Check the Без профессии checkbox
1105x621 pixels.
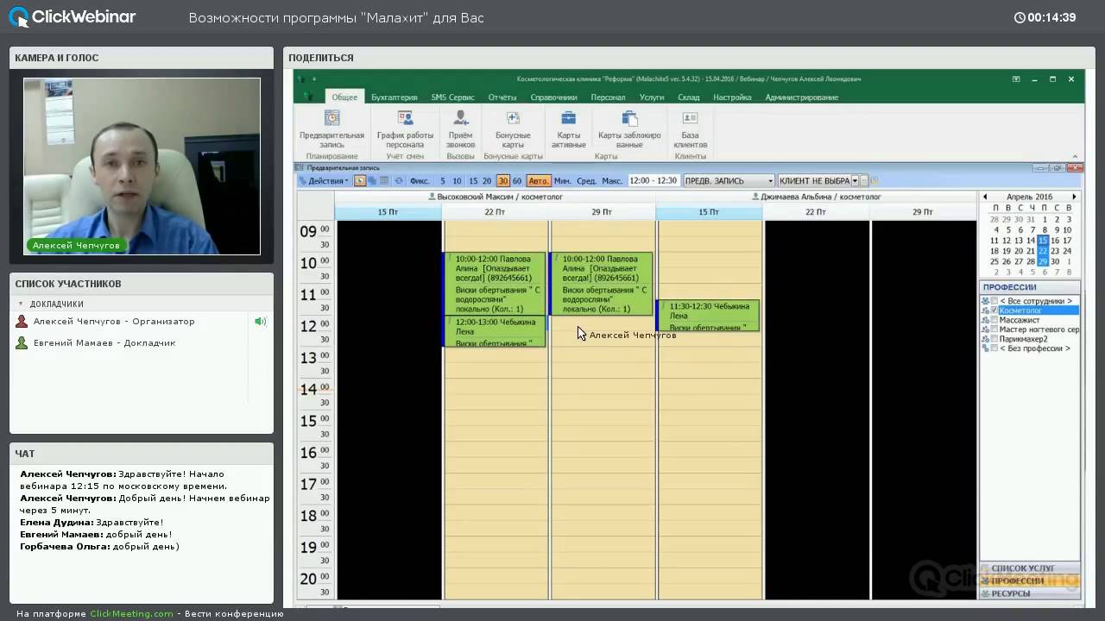pos(994,348)
